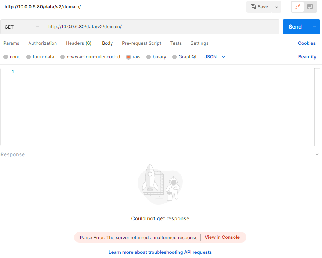Collapse the Response section
Screen dimensions: 322x258
coord(317,154)
